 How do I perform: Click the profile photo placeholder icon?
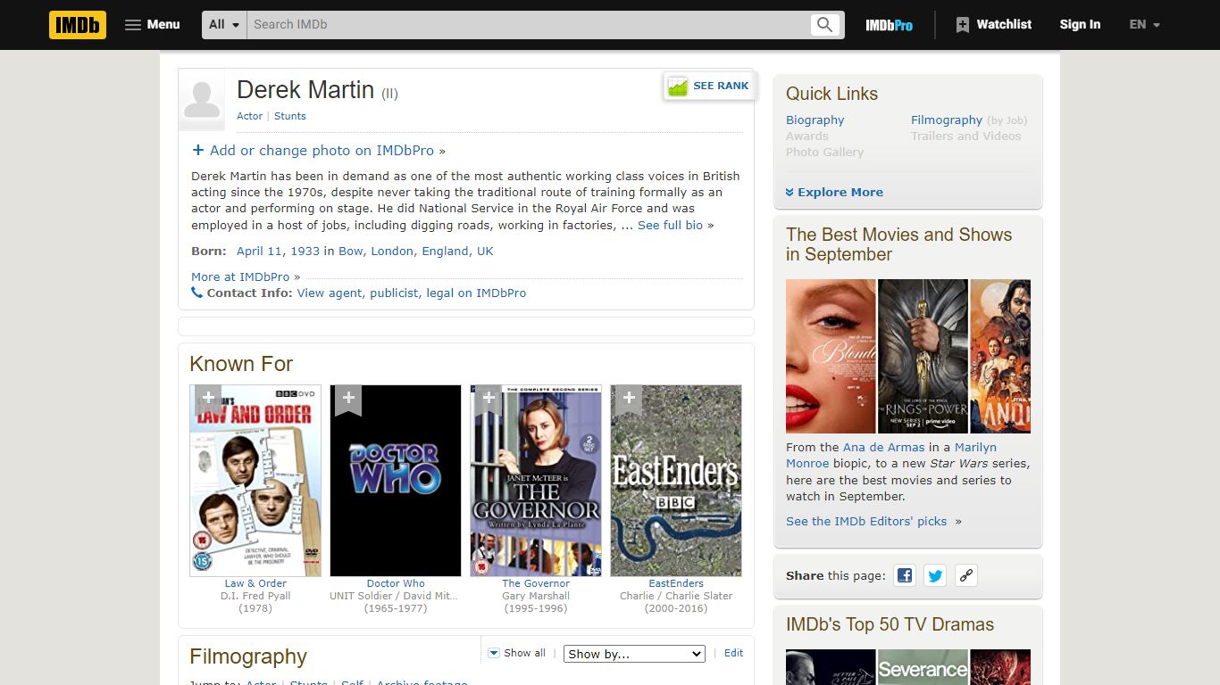coord(202,100)
